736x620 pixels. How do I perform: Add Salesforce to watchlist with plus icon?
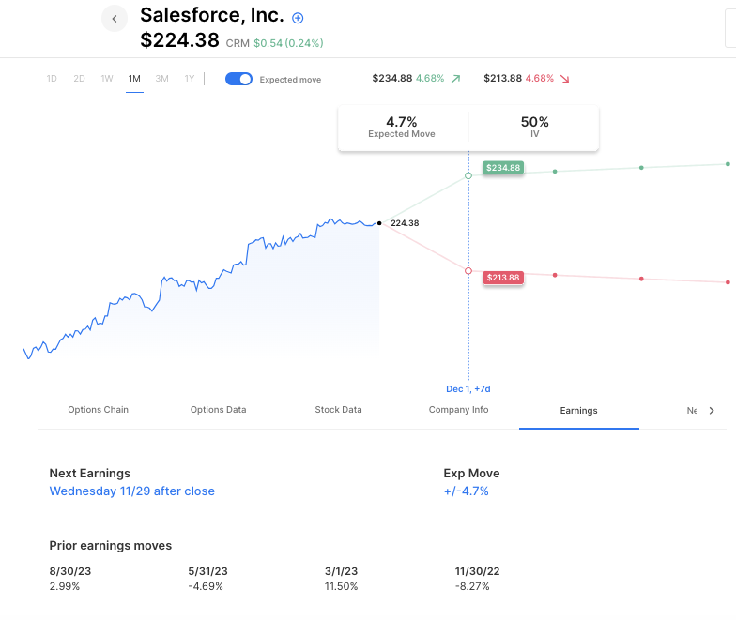click(x=298, y=18)
